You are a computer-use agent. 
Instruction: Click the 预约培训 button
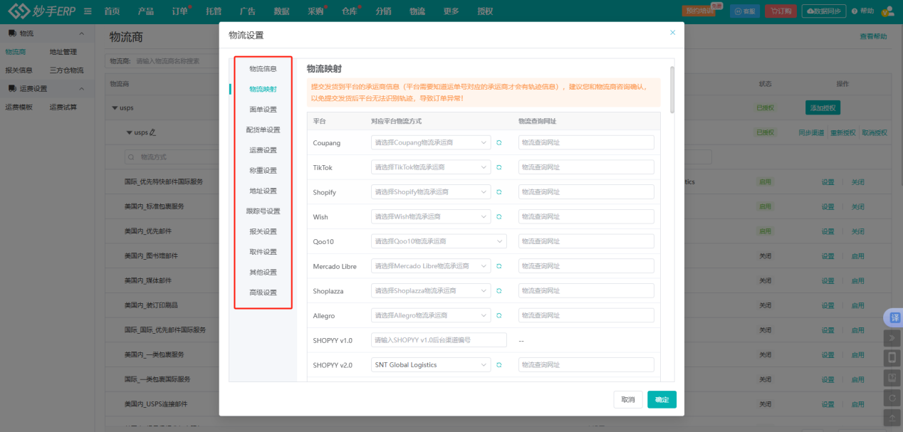[x=699, y=11]
